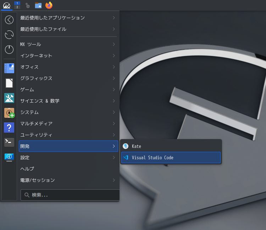Screen dimensions: 266x230
Task: Open the help question mark icon
Action: pyautogui.click(x=9, y=128)
